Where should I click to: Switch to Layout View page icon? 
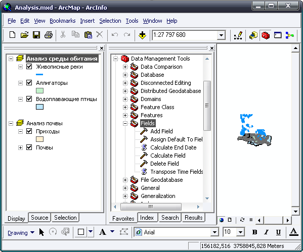tap(230, 220)
